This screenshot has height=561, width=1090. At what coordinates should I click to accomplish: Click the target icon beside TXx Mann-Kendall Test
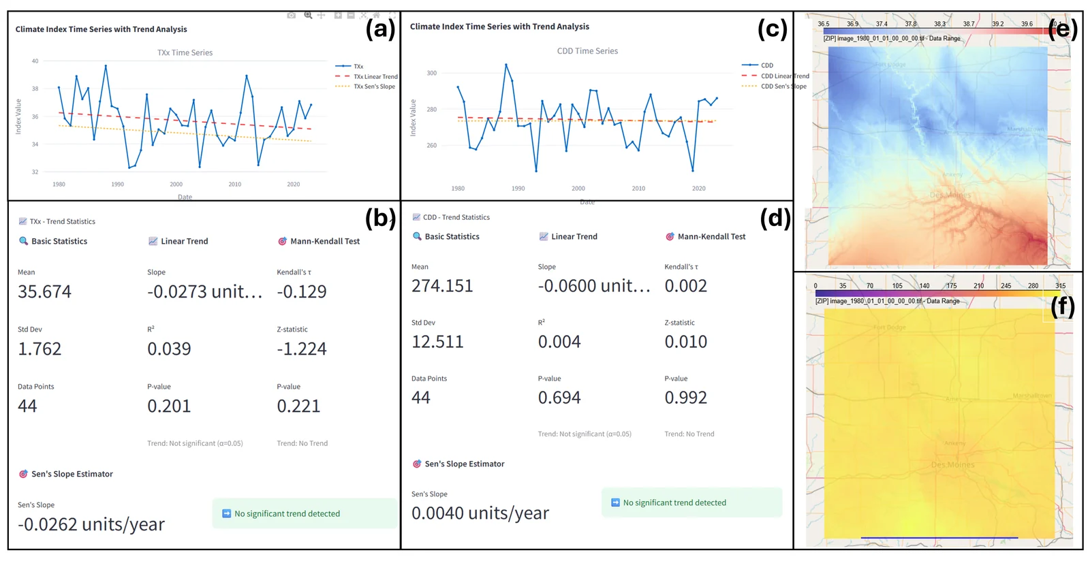(282, 241)
